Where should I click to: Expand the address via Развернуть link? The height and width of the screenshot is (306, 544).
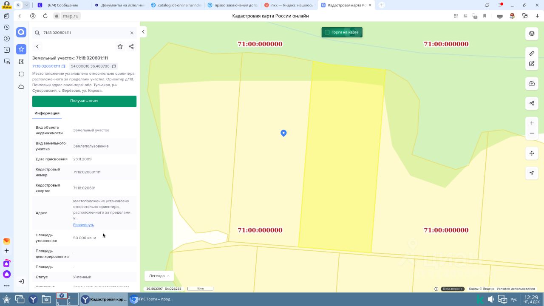[83, 225]
